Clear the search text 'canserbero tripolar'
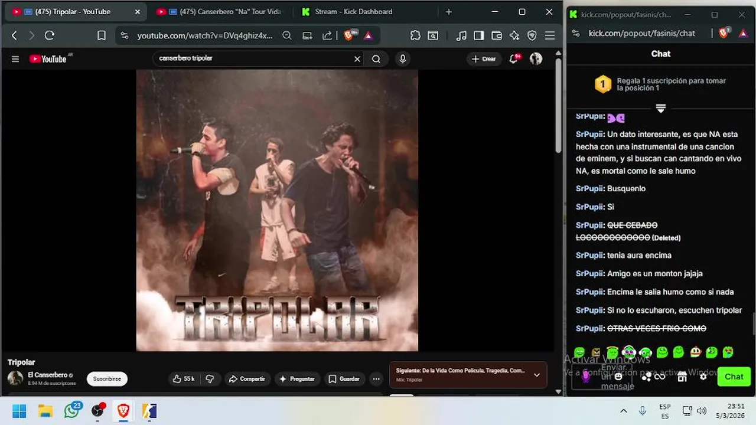This screenshot has height=425, width=756. [x=357, y=58]
